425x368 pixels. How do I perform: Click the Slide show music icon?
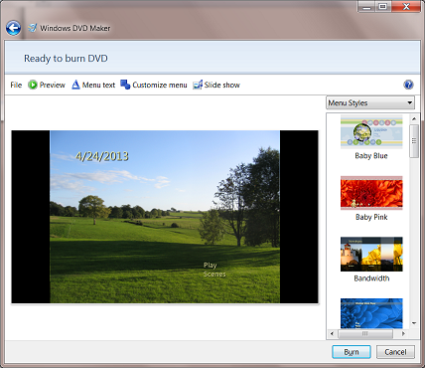[x=198, y=85]
